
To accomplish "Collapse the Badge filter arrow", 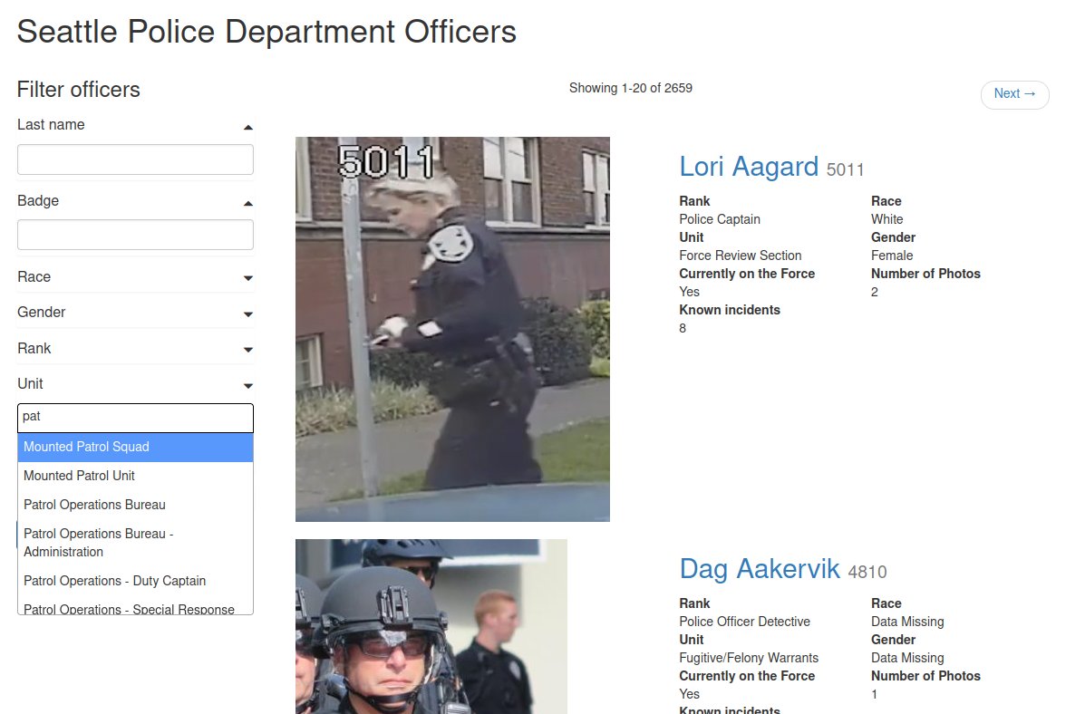I will click(x=248, y=203).
